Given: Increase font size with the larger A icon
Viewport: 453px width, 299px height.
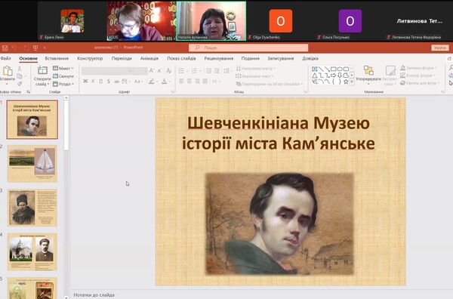Looking at the screenshot, I should [x=152, y=71].
